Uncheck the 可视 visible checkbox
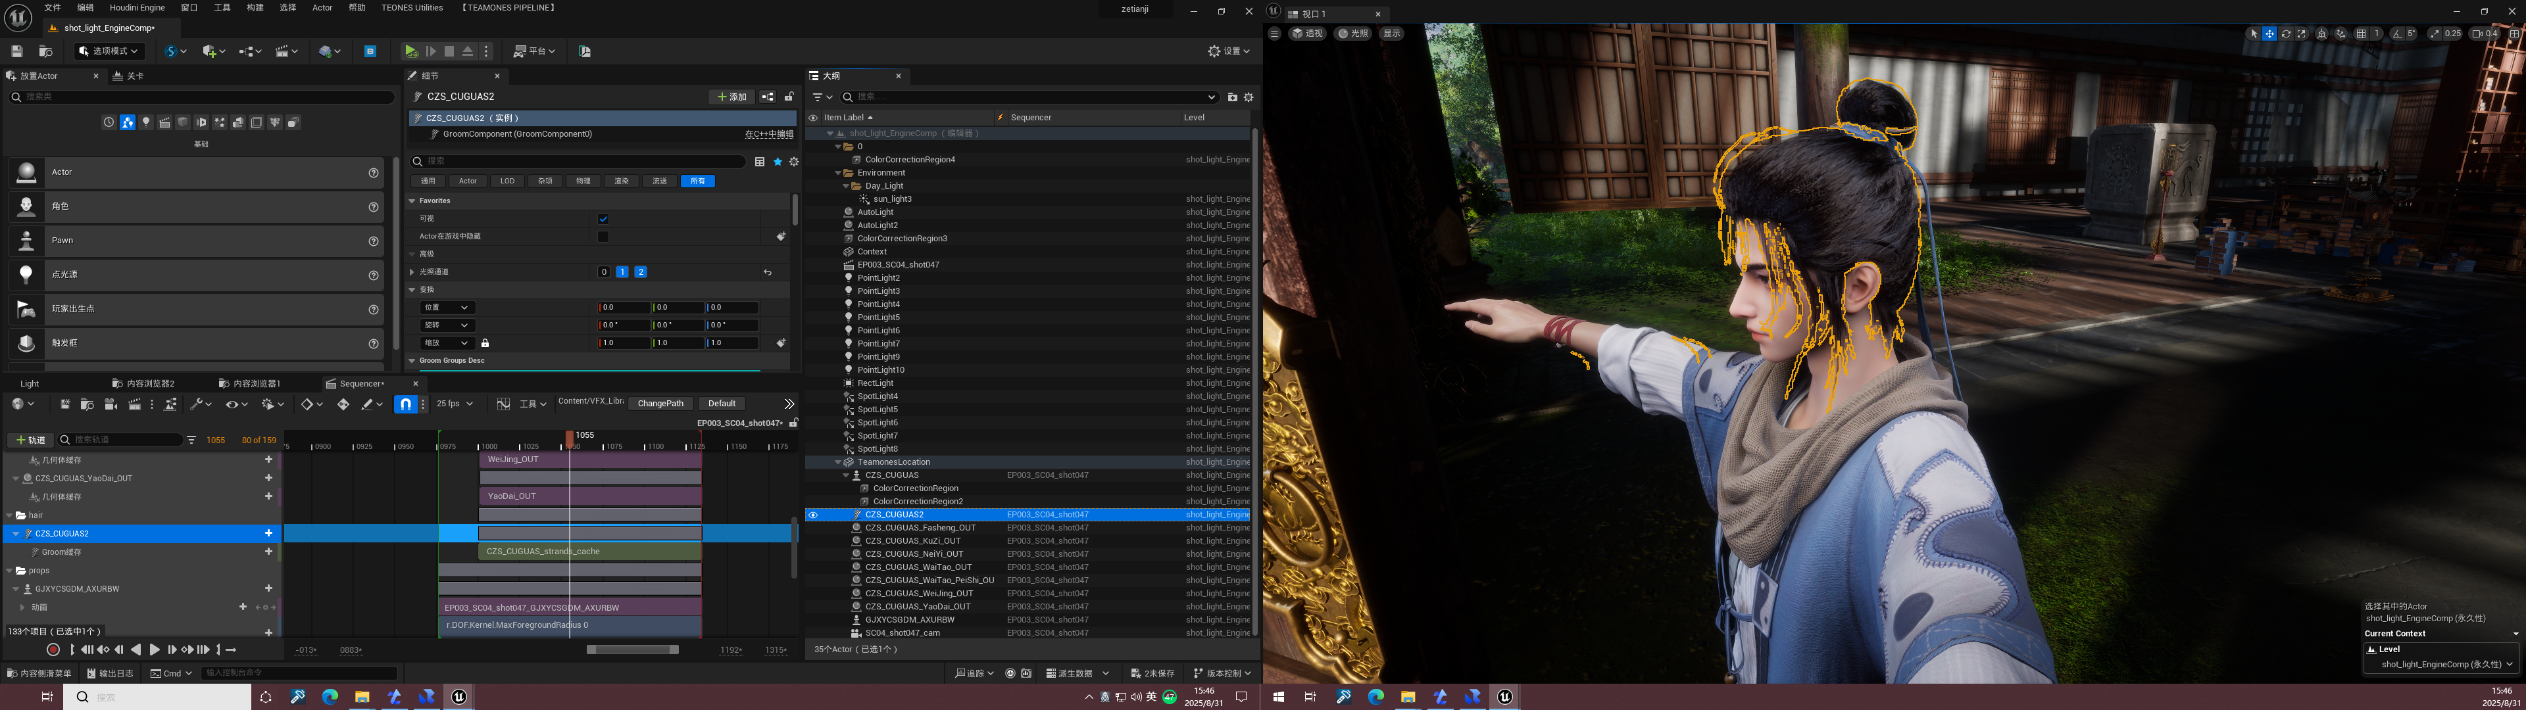This screenshot has width=2526, height=710. pyautogui.click(x=603, y=219)
